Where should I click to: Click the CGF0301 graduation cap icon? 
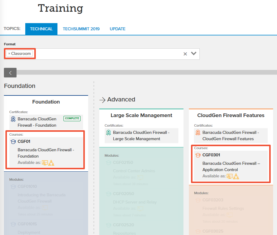pyautogui.click(x=198, y=155)
